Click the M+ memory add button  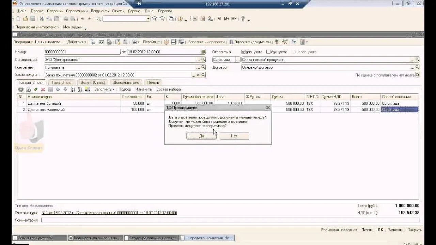coord(227,19)
